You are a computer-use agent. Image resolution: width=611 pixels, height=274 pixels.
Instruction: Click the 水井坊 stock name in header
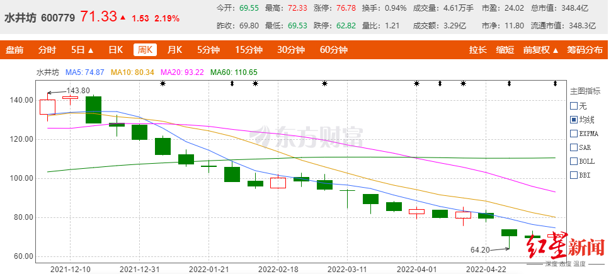point(20,18)
